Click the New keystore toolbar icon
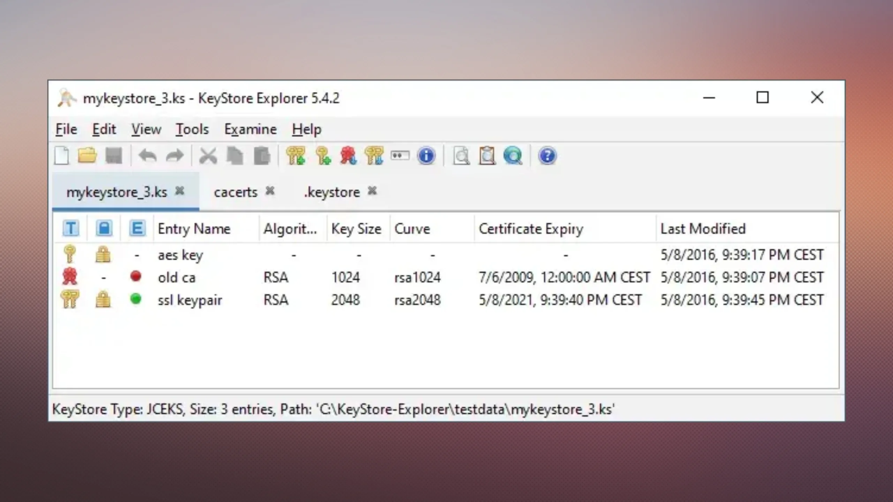893x502 pixels. pyautogui.click(x=62, y=156)
